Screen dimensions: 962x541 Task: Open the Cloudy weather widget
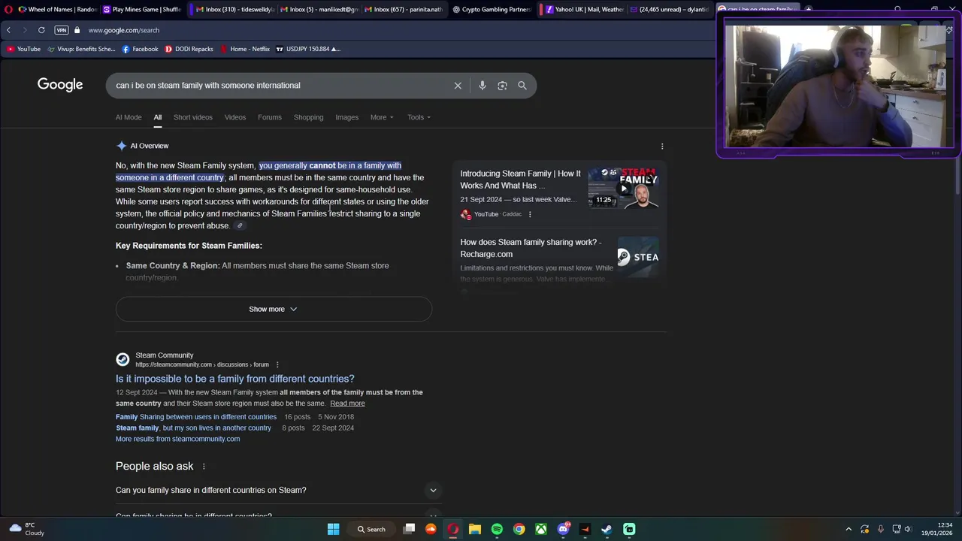25,529
